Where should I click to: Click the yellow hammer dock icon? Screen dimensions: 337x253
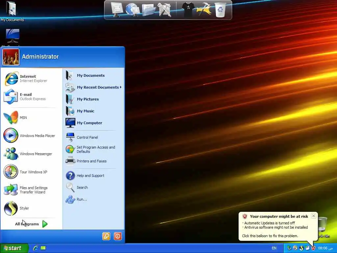point(204,10)
